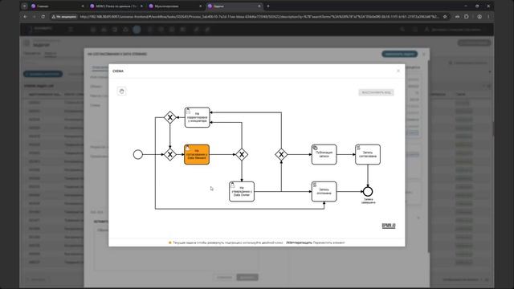Select the highlighted orange Data Steward task
This screenshot has height=289, width=514.
(197, 154)
